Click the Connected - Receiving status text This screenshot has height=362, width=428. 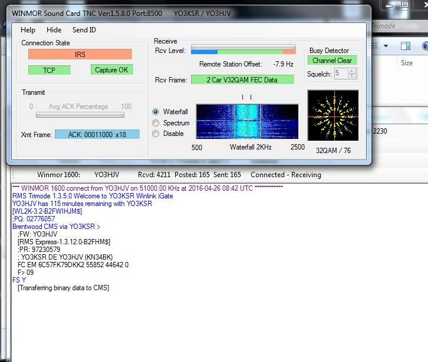pyautogui.click(x=286, y=175)
